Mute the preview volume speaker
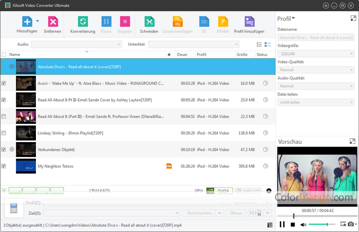This screenshot has width=359, height=232. click(x=303, y=225)
